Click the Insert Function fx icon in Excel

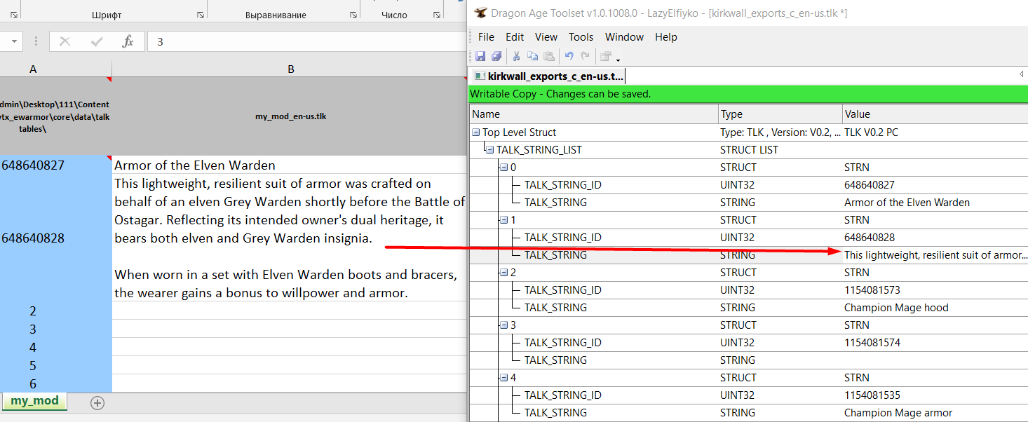coord(128,42)
